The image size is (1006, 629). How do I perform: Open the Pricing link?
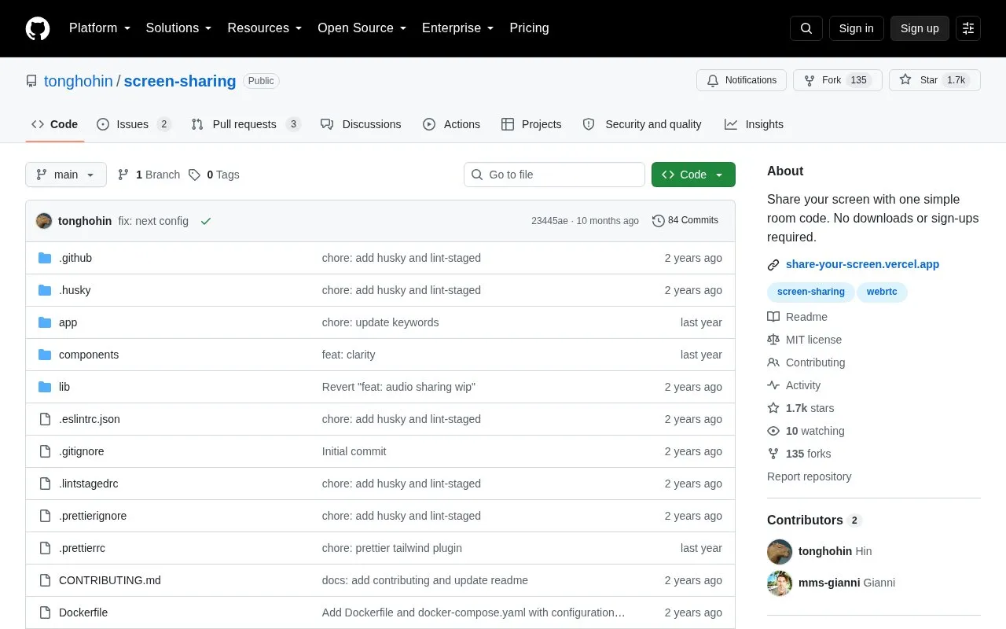point(529,28)
